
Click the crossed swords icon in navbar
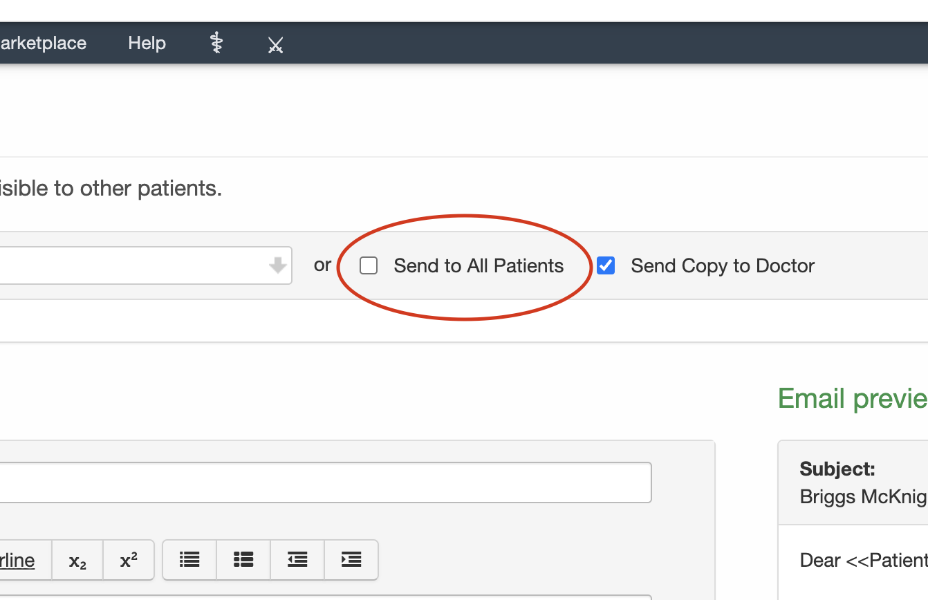click(x=275, y=46)
